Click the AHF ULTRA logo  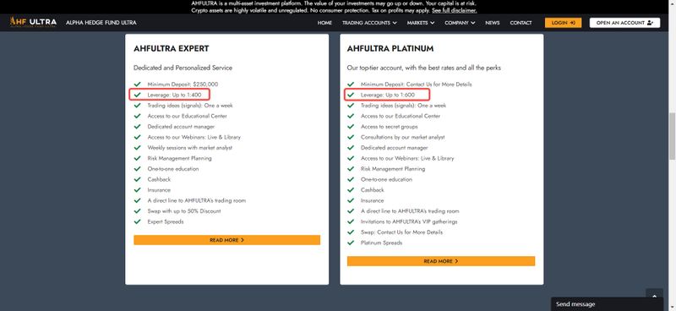(x=33, y=22)
